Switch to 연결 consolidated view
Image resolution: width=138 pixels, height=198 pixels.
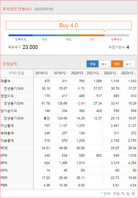tap(92, 64)
